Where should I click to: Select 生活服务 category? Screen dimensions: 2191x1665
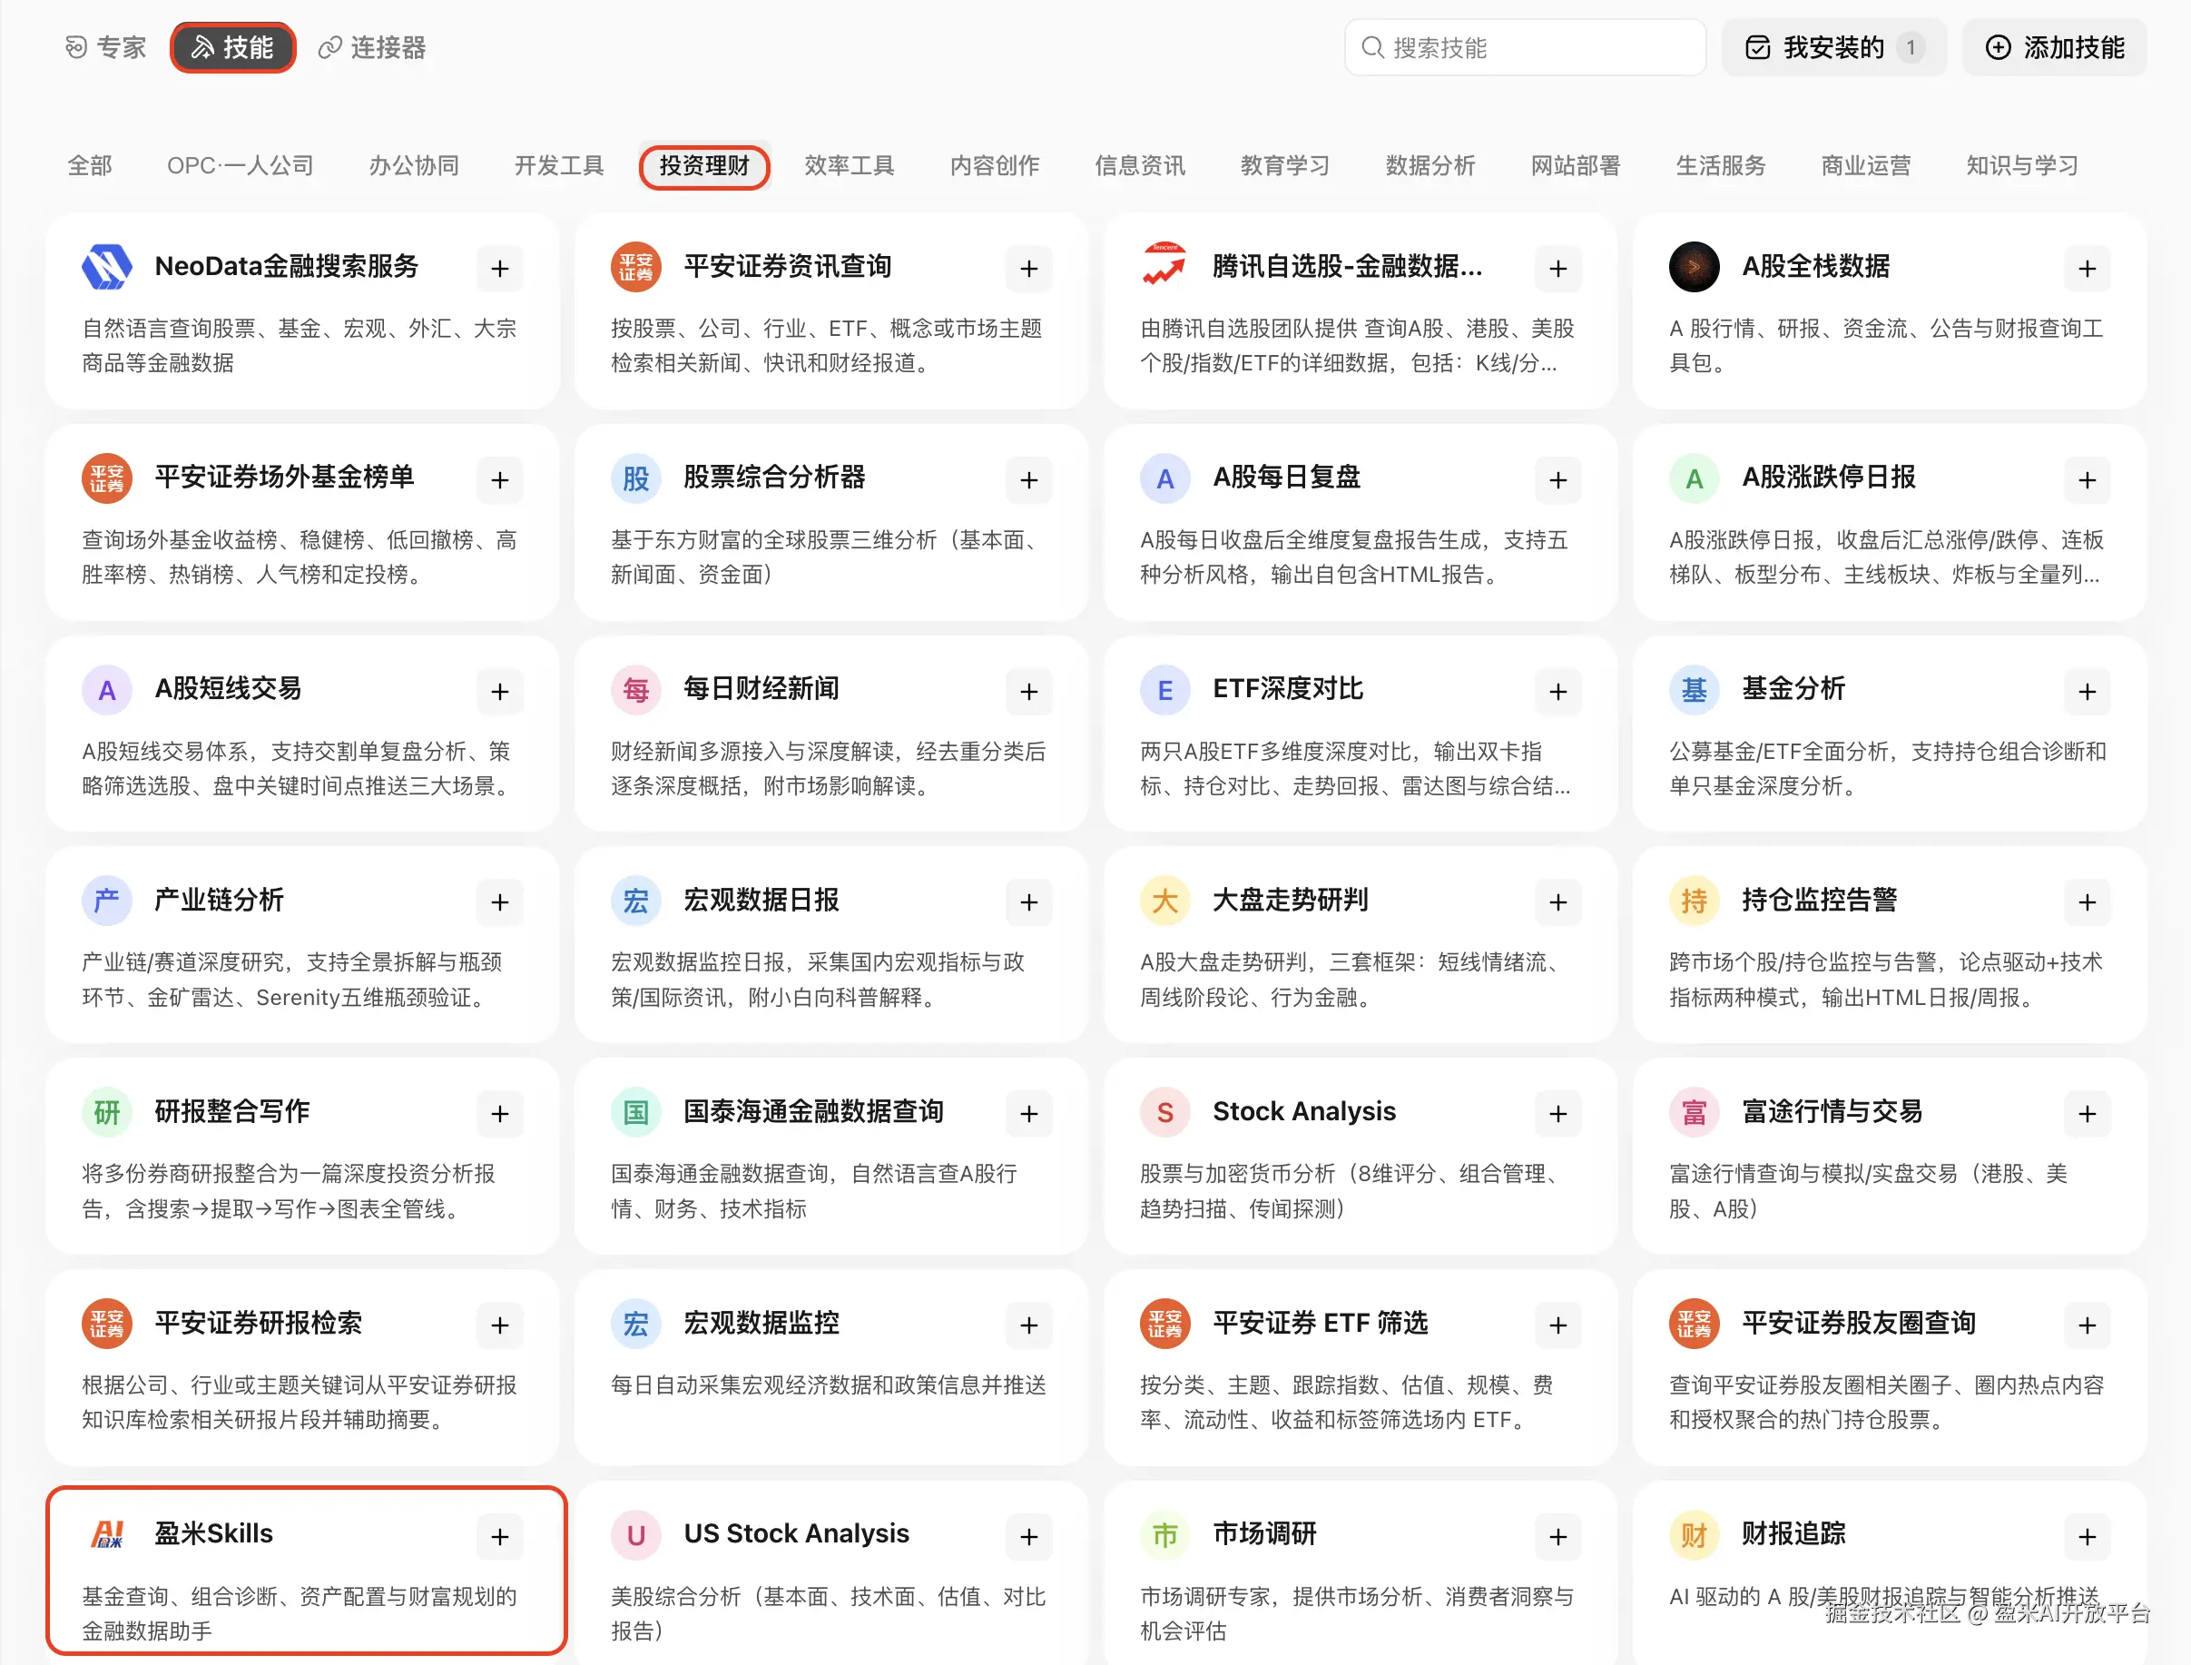click(1720, 165)
